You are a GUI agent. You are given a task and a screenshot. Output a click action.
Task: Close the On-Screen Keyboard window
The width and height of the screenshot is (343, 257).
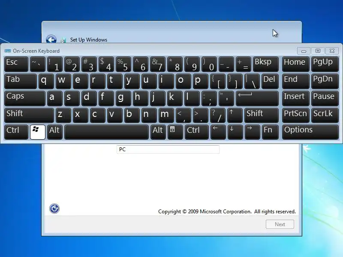coord(332,51)
